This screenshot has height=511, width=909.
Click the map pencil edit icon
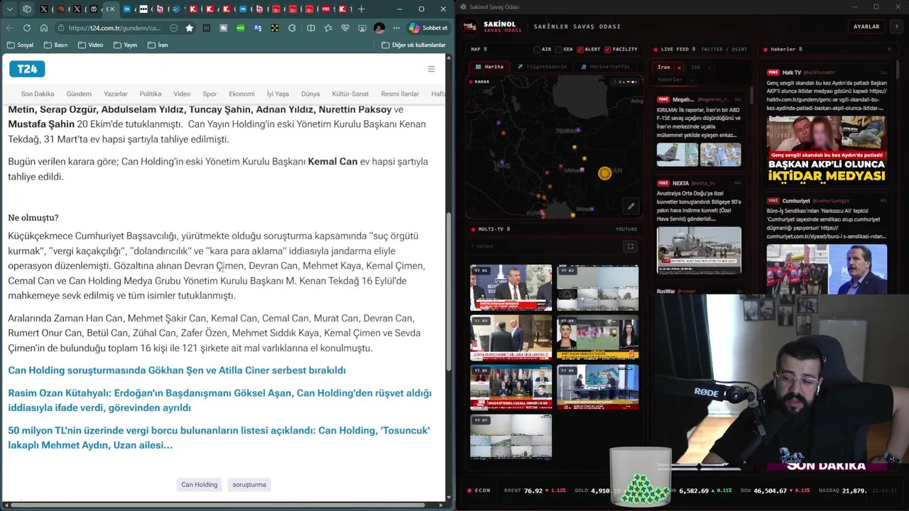631,207
